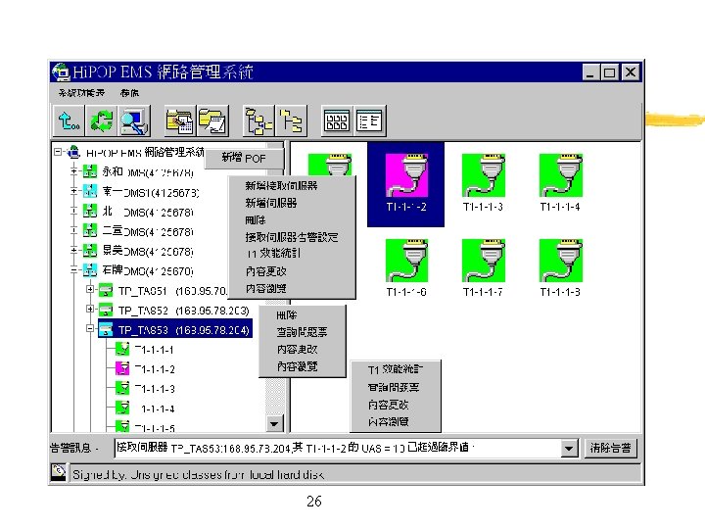Click the HiPOP EMS title bar globe icon

point(61,72)
